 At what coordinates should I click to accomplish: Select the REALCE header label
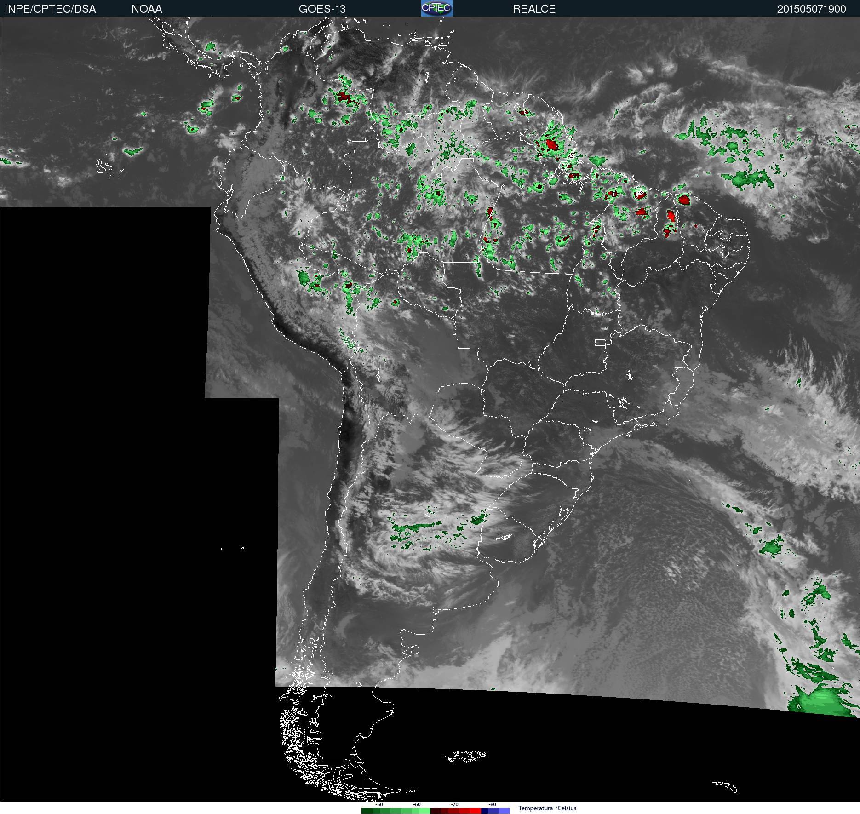click(x=534, y=9)
